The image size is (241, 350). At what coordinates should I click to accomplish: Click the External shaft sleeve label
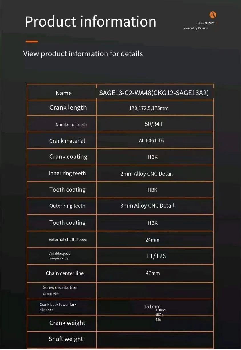68,240
